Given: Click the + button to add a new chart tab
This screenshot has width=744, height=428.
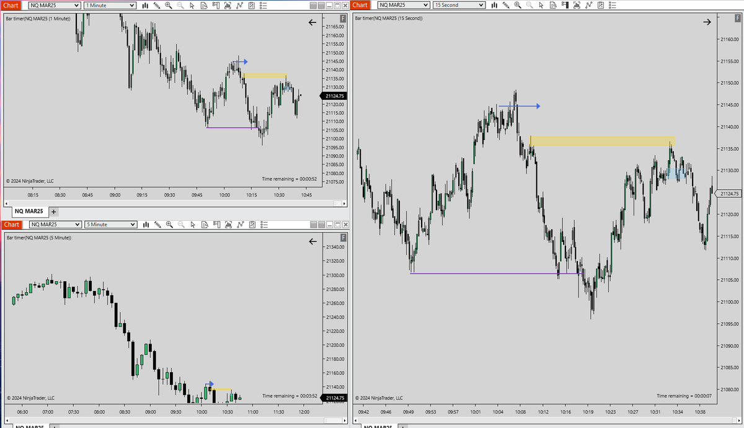Looking at the screenshot, I should pos(52,211).
